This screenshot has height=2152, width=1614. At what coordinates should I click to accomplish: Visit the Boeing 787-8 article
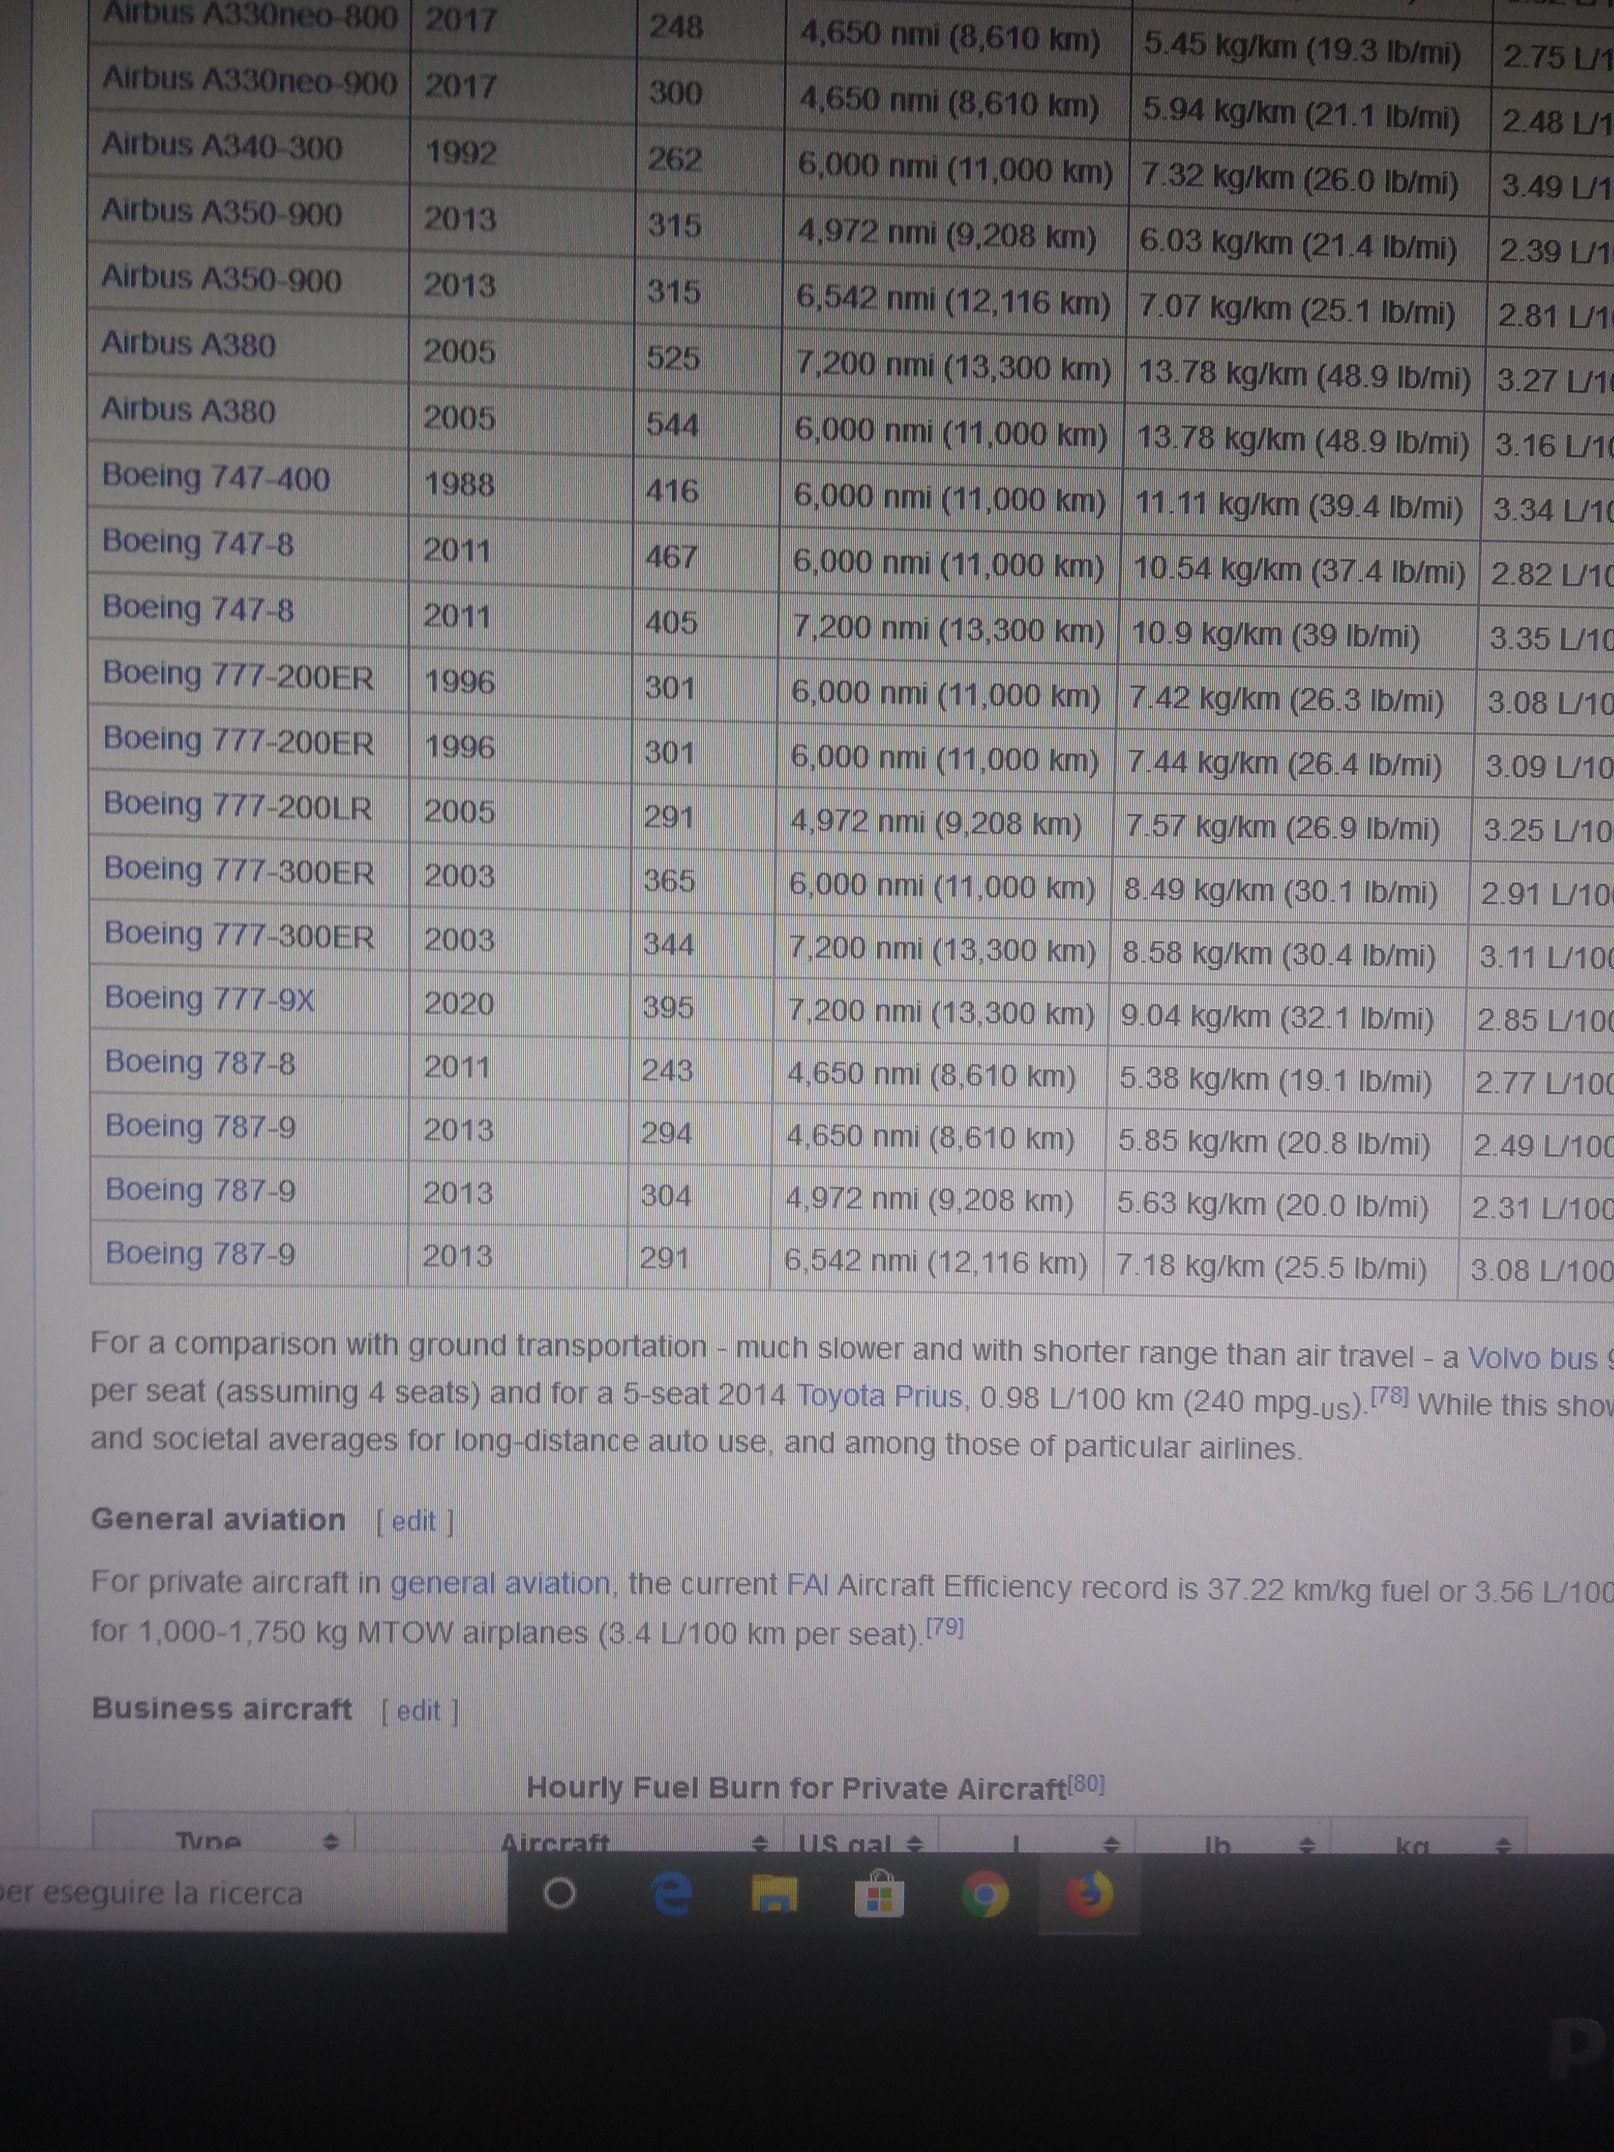tap(200, 1062)
